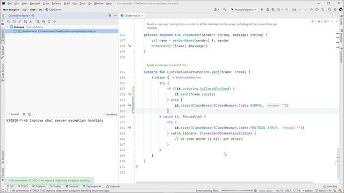344x193 pixels.
Task: Click the Build Project hammer icon
Action: click(225, 10)
